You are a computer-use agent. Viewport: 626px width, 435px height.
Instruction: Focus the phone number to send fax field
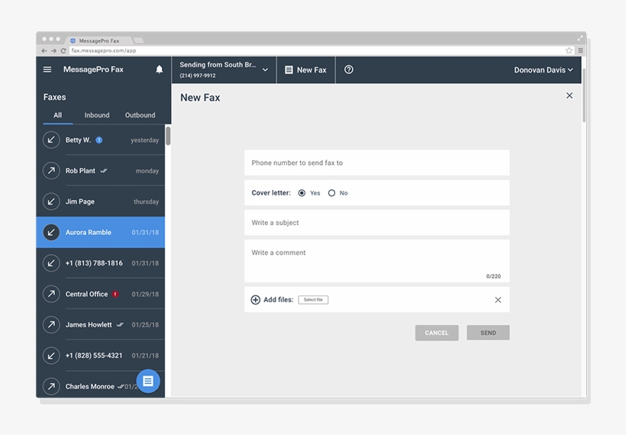click(376, 163)
